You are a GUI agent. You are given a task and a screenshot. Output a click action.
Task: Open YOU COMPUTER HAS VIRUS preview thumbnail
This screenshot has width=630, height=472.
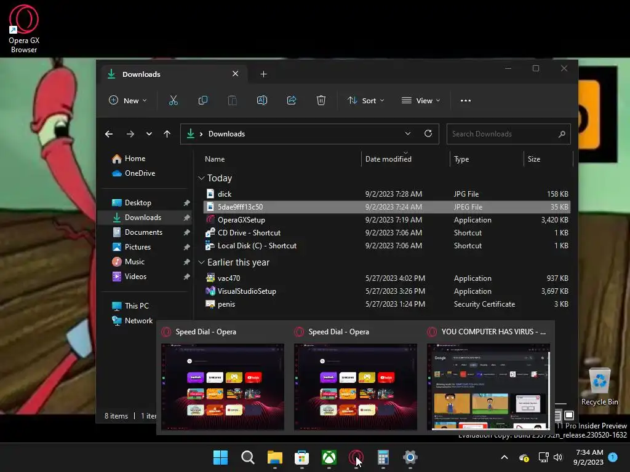[488, 386]
